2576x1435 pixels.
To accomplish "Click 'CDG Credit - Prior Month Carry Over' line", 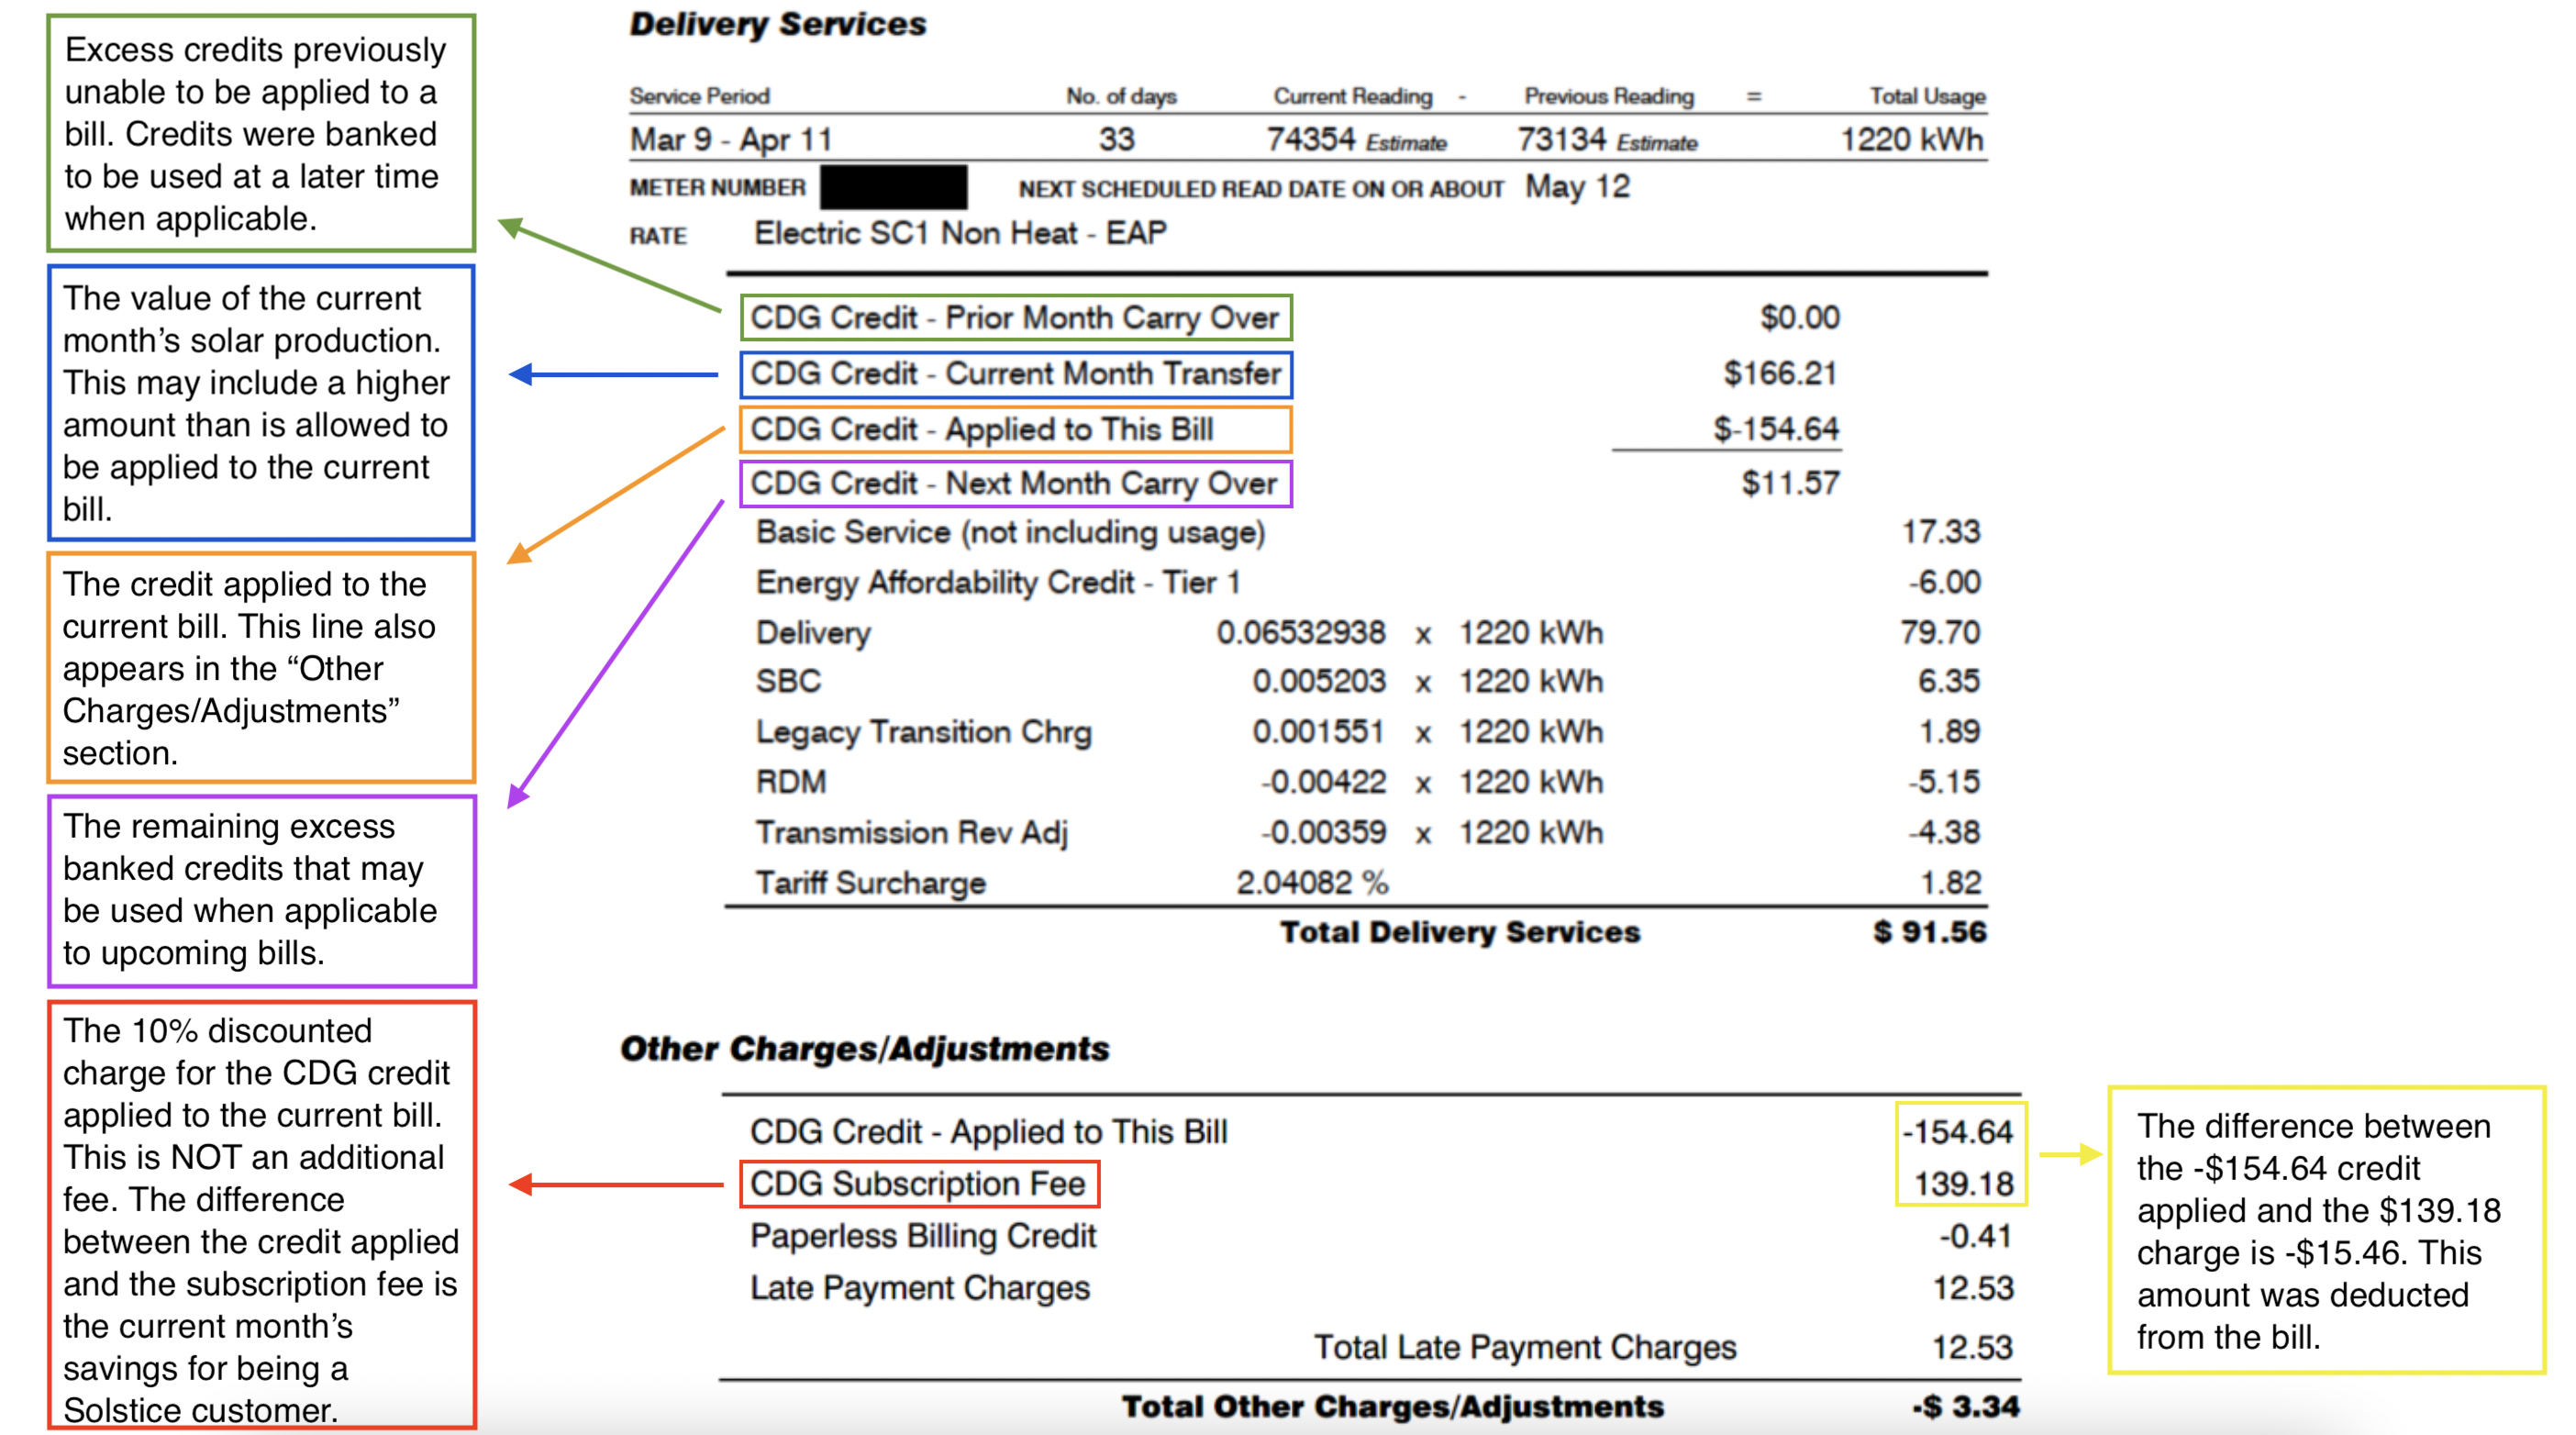I will (x=1015, y=318).
